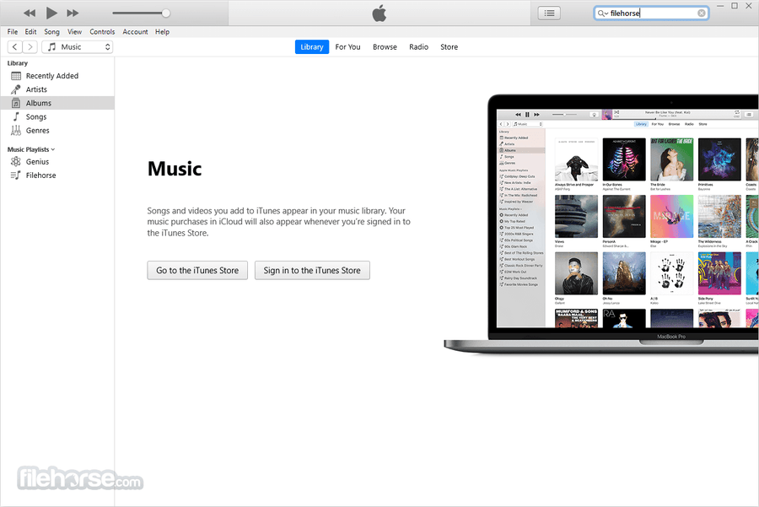Skip ahead with the fast-forward button
The image size is (759, 507).
73,13
